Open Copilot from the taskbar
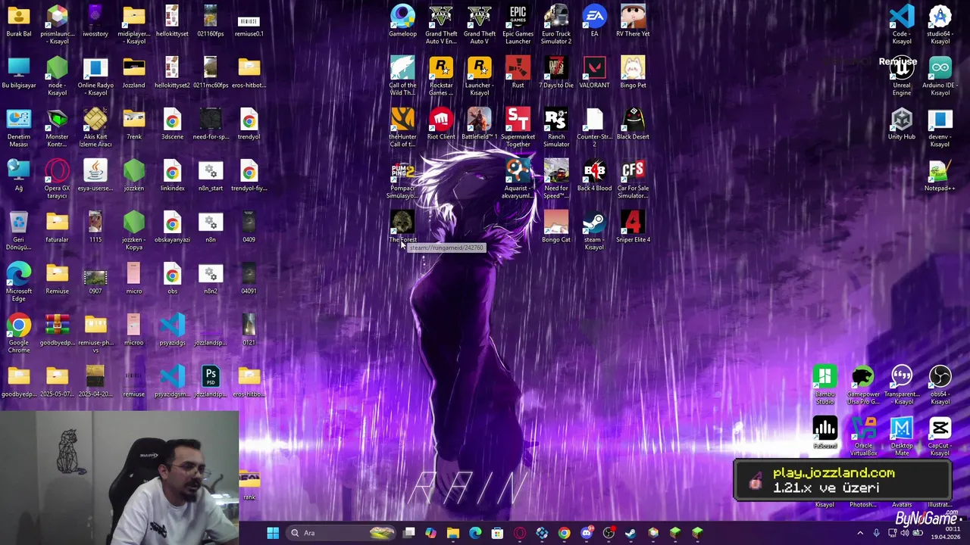Viewport: 970px width, 545px height. click(x=431, y=533)
